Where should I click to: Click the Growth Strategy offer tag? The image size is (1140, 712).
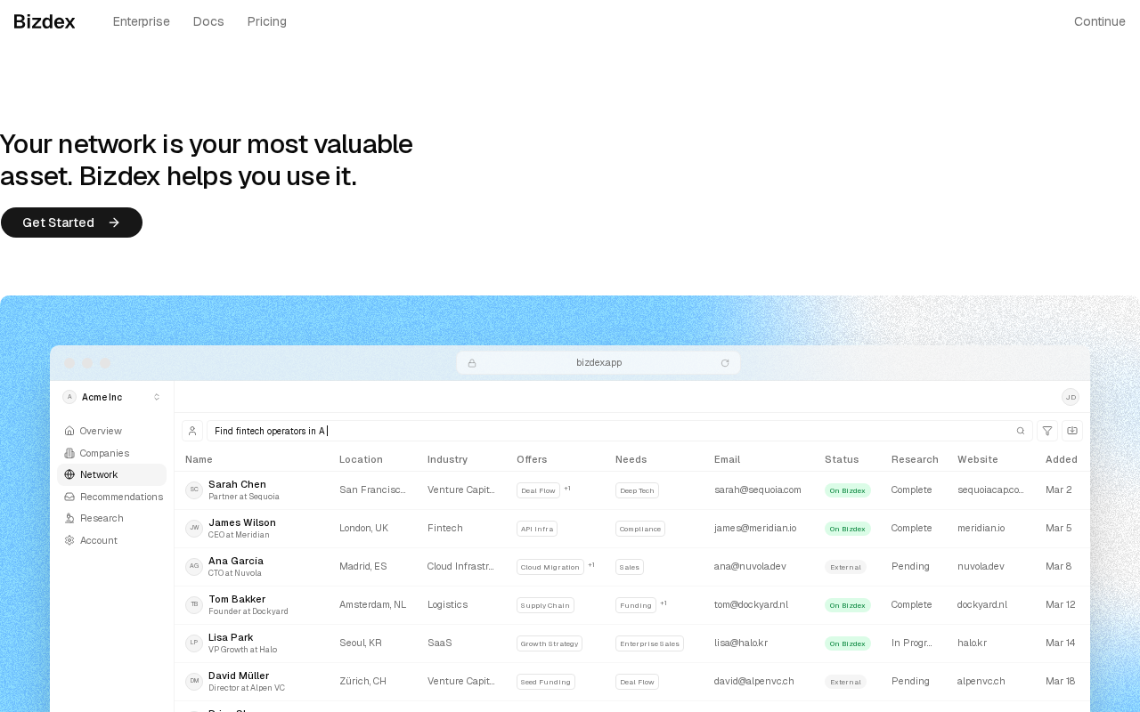pos(550,643)
